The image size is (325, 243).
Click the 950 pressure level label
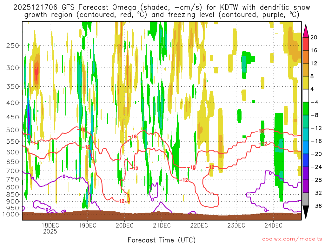point(13,208)
